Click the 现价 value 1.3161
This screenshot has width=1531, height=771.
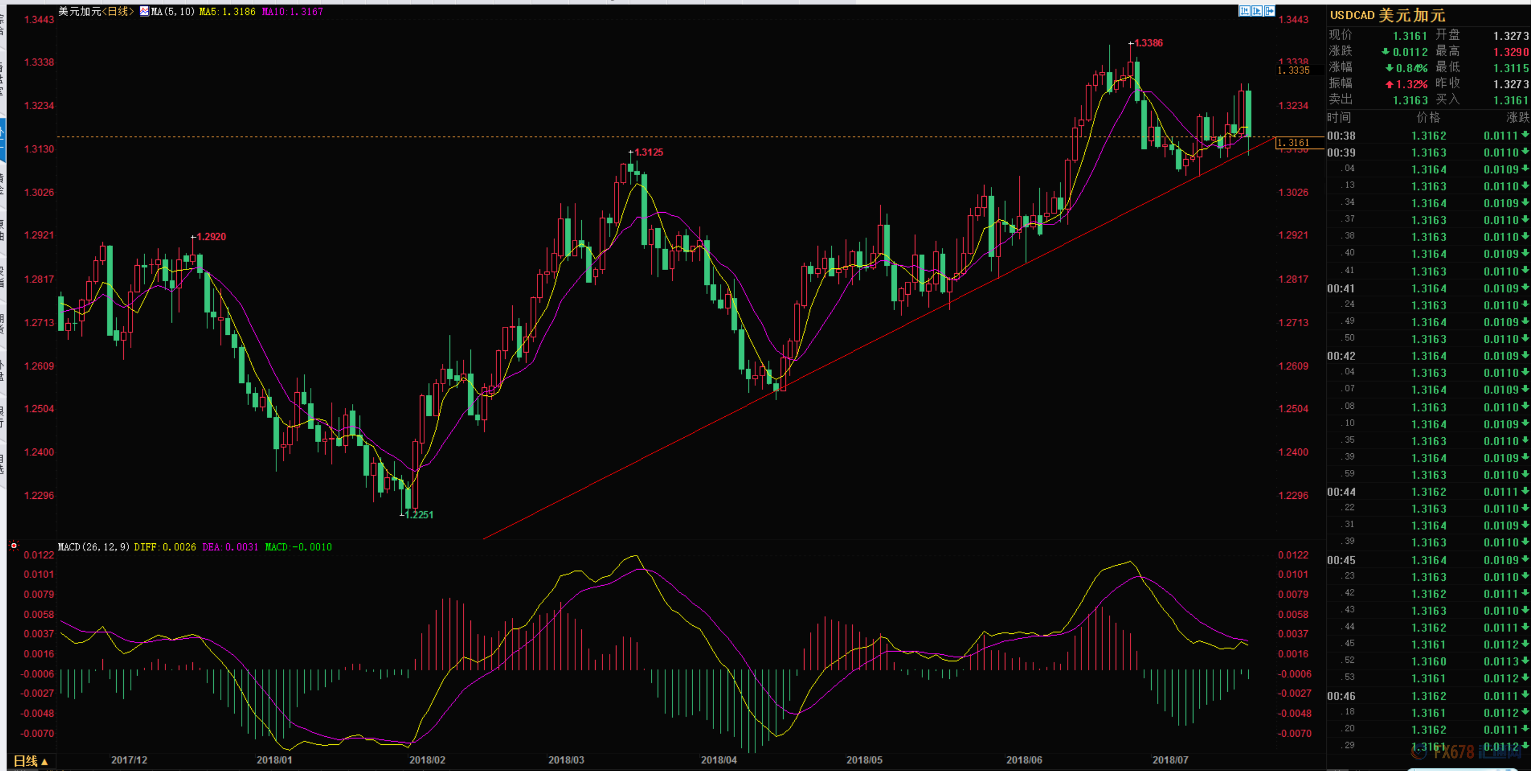tap(1410, 36)
